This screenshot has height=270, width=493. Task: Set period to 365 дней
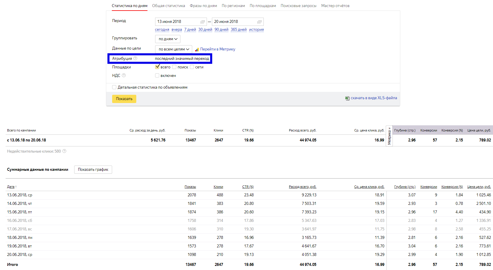click(x=239, y=30)
